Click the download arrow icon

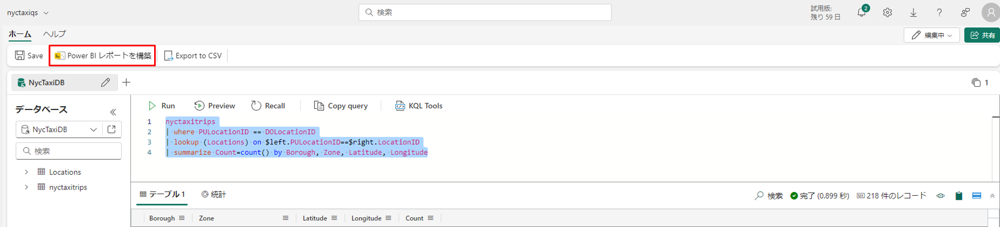913,13
